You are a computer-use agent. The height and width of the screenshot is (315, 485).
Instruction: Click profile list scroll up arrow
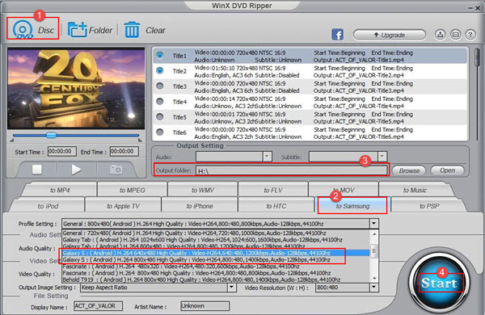[374, 234]
